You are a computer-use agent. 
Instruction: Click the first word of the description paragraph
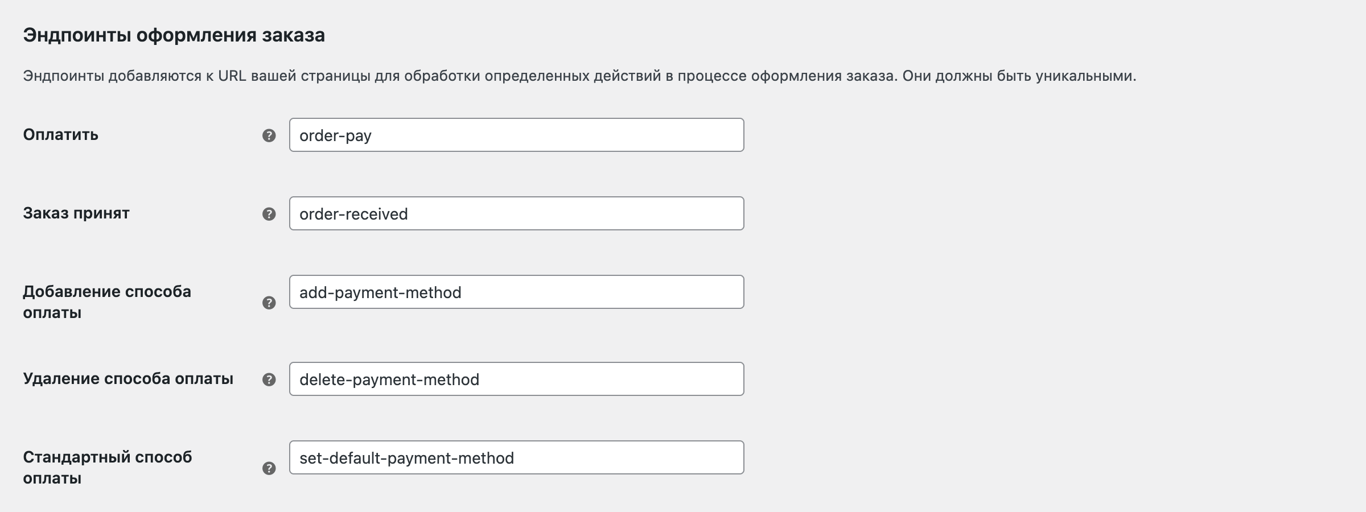click(63, 76)
